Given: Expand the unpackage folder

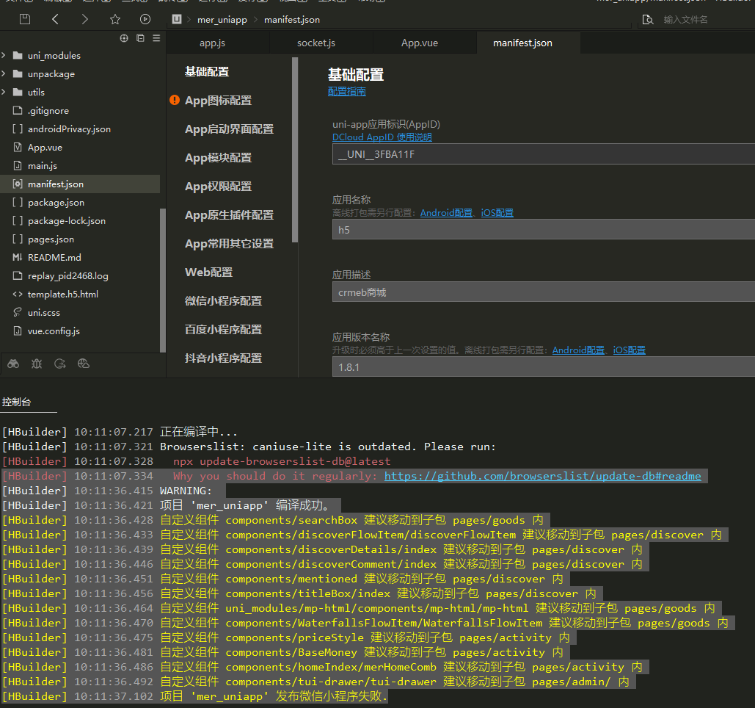Looking at the screenshot, I should tap(4, 73).
